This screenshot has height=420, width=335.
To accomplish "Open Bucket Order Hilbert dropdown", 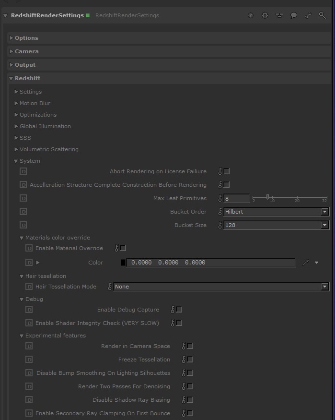I will point(276,212).
